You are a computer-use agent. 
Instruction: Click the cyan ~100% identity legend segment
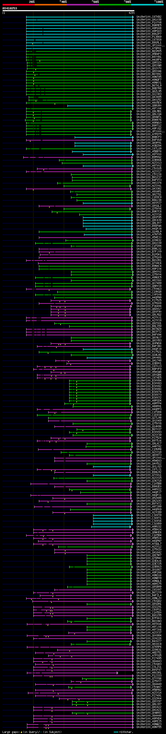[147, 5]
